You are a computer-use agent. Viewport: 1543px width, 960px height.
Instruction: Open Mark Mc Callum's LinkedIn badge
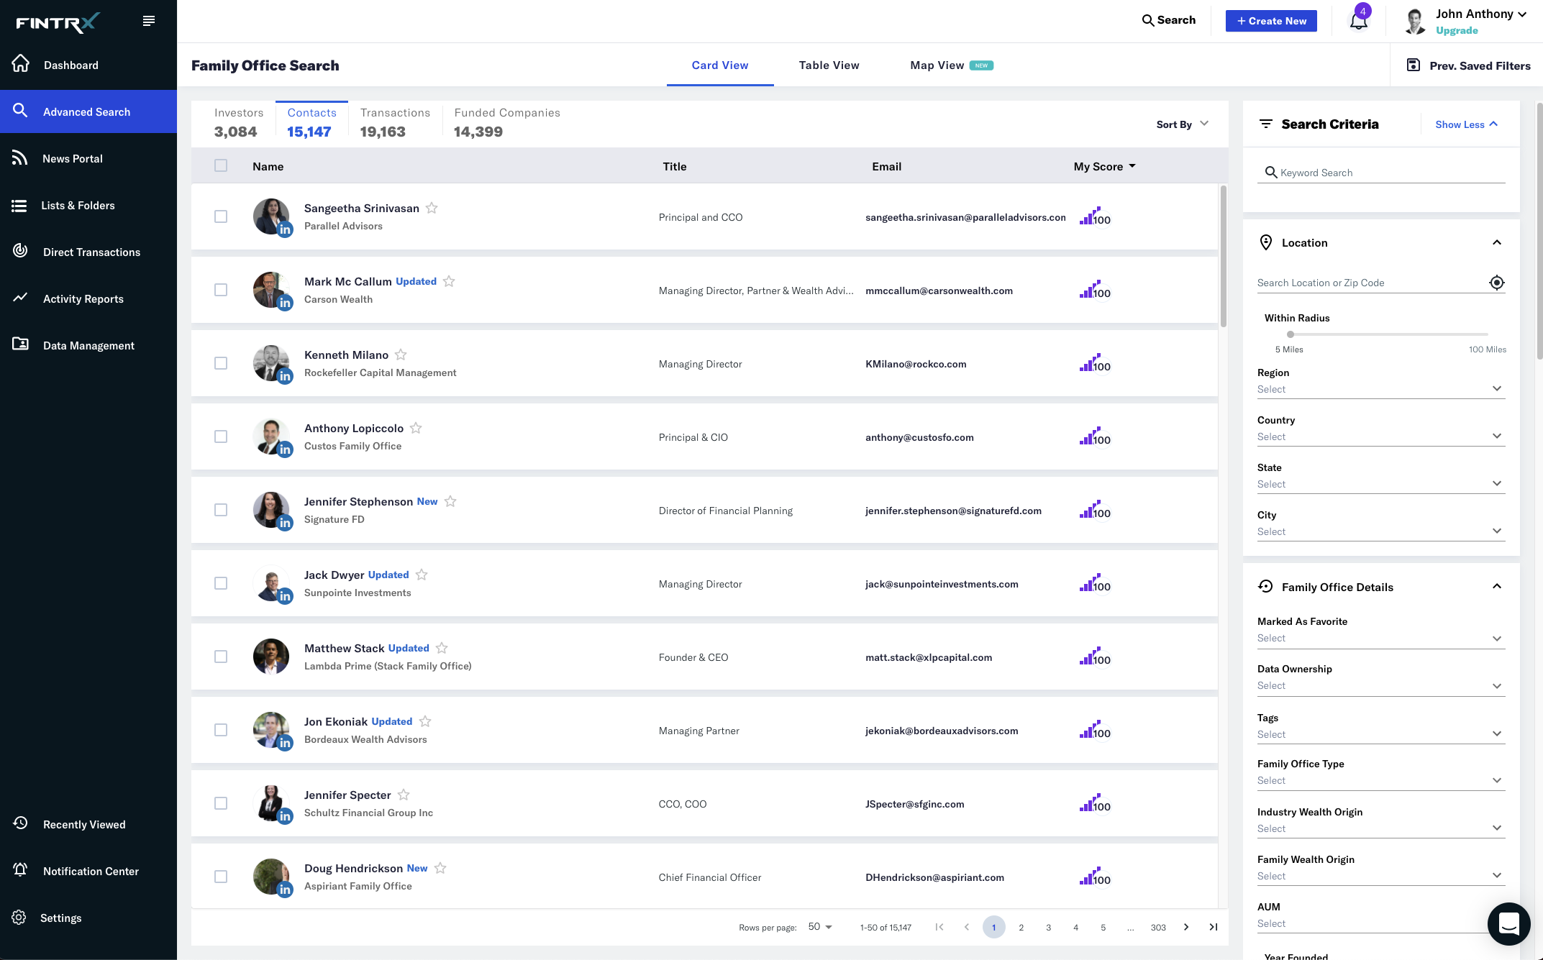point(285,303)
